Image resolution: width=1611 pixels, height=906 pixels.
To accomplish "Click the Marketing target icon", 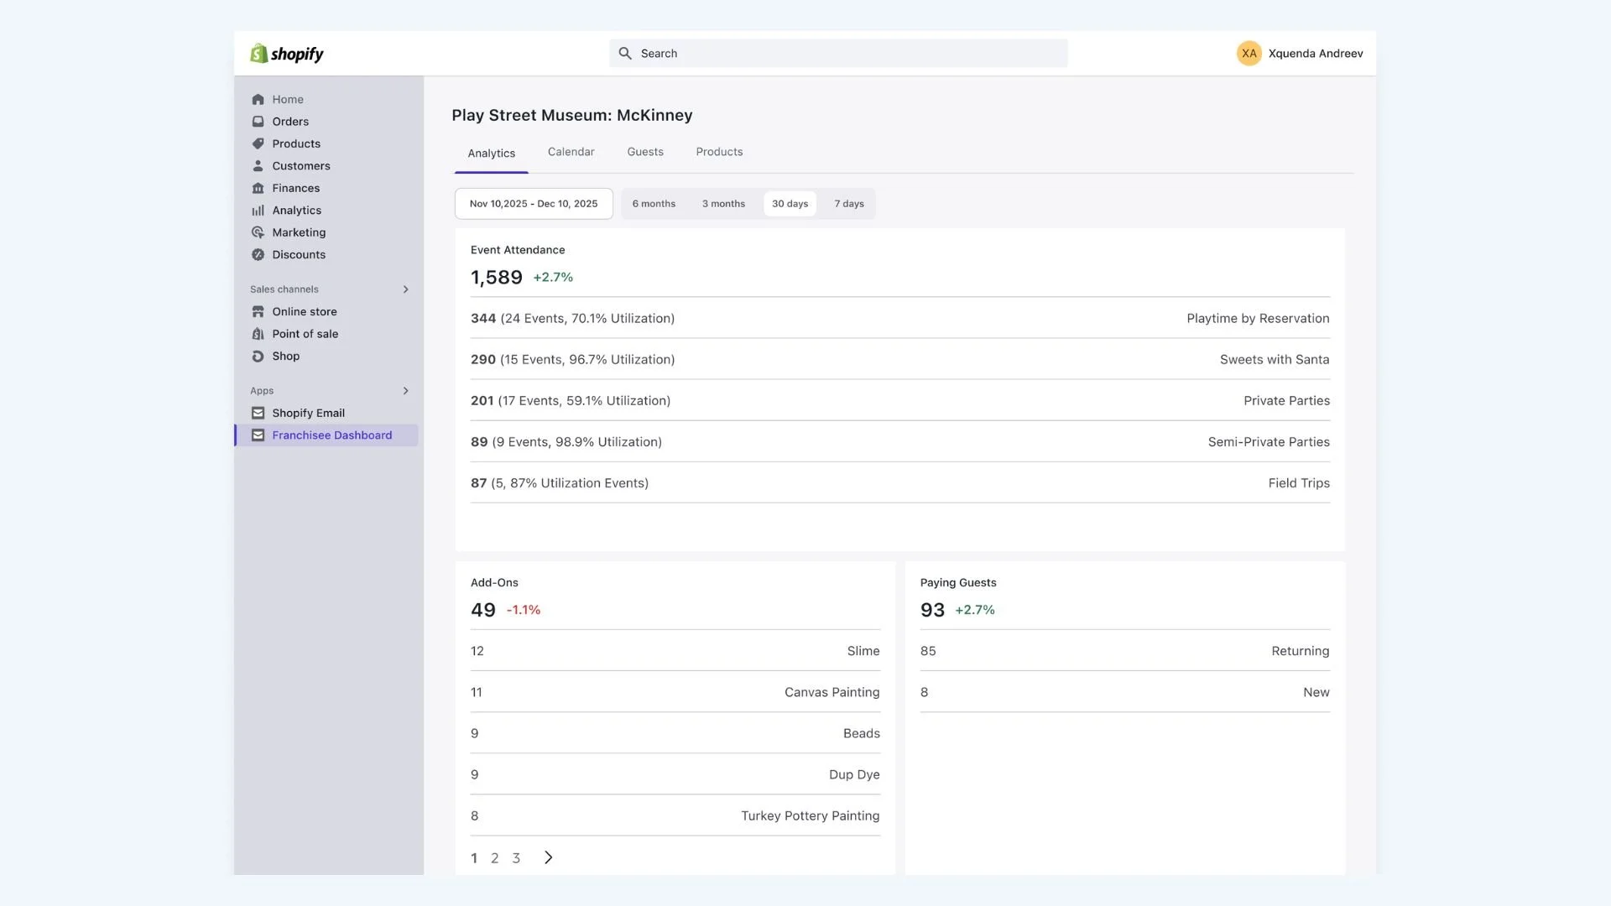I will (x=258, y=232).
